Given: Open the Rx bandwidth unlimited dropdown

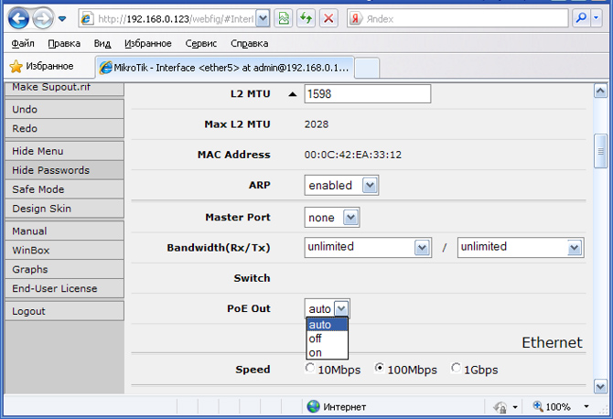Looking at the screenshot, I should (422, 247).
